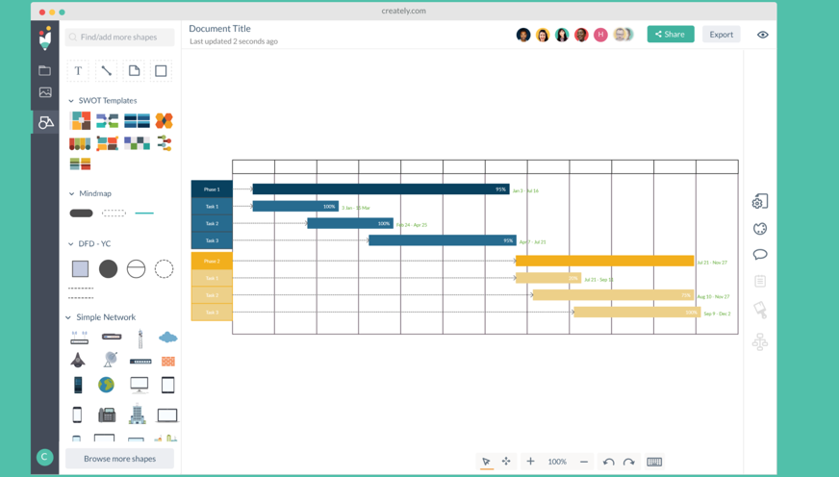Select the lavender square DFD shape

point(80,268)
